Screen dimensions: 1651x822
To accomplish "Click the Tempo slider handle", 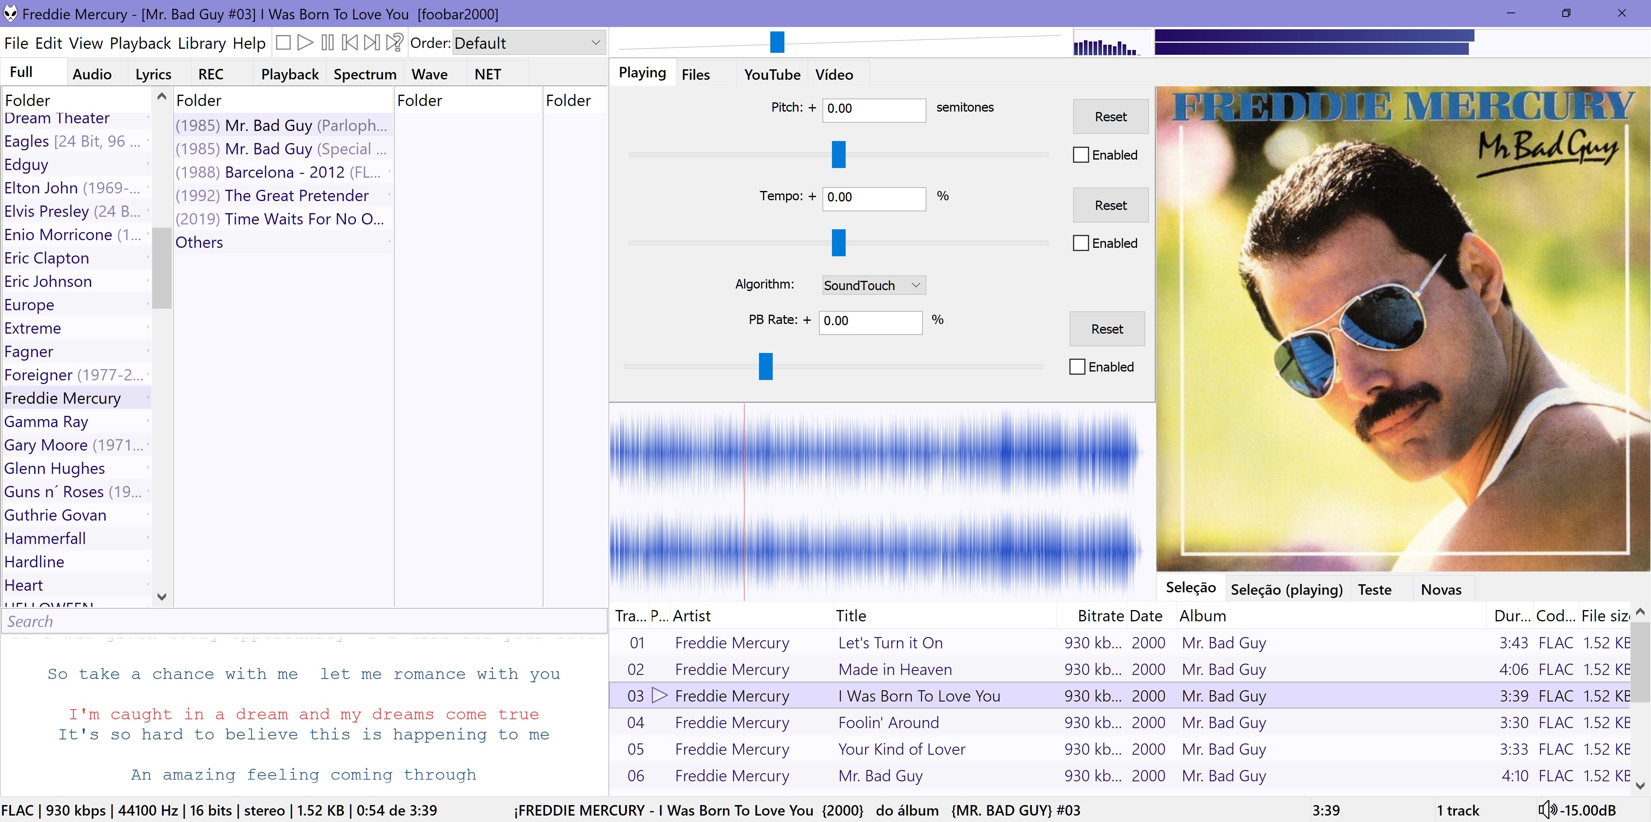I will click(838, 243).
